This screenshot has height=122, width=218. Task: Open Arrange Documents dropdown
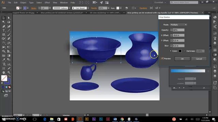[95, 2]
